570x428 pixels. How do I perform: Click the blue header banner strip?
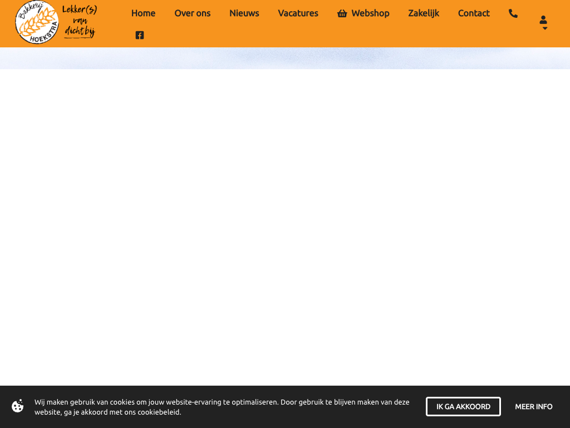pyautogui.click(x=285, y=59)
